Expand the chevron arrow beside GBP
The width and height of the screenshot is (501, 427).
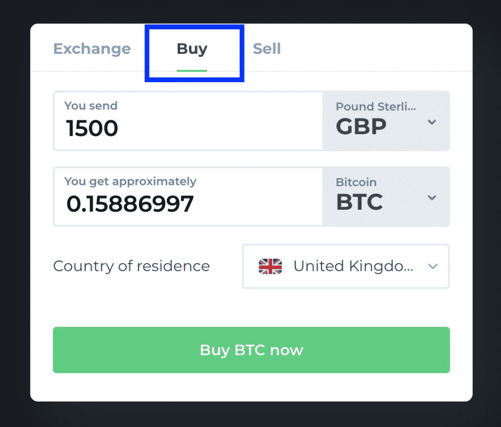(x=432, y=122)
